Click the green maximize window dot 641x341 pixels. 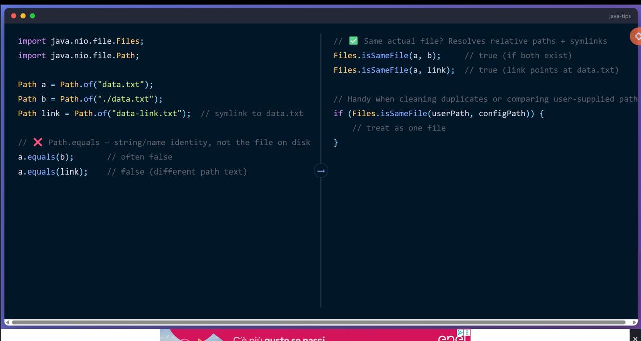point(33,16)
